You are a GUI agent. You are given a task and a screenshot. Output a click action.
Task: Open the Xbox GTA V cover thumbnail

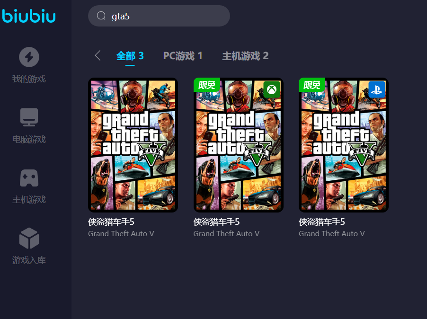tap(239, 145)
